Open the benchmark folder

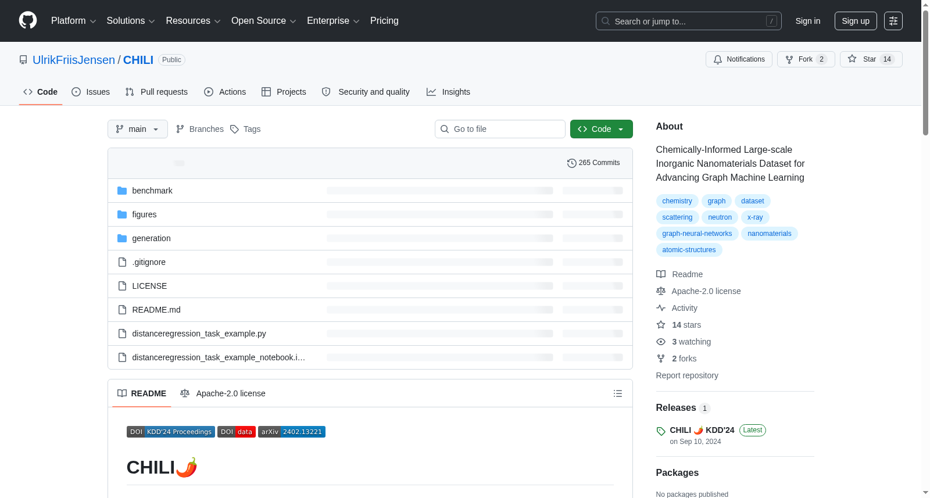coord(152,191)
